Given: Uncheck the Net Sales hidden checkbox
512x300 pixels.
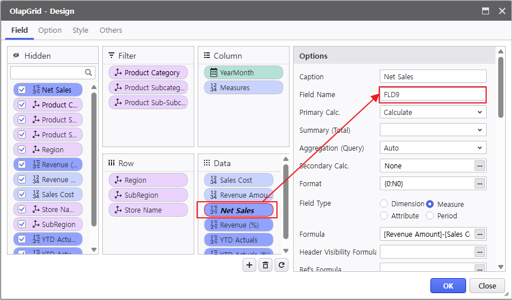Looking at the screenshot, I should pyautogui.click(x=22, y=90).
